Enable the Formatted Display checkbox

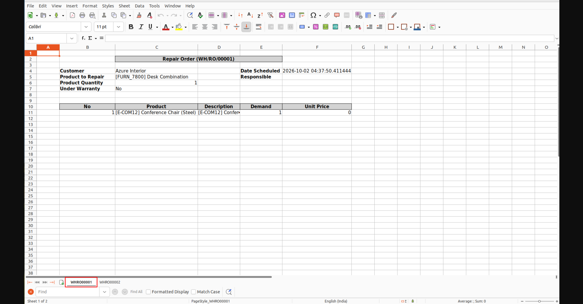click(x=148, y=292)
